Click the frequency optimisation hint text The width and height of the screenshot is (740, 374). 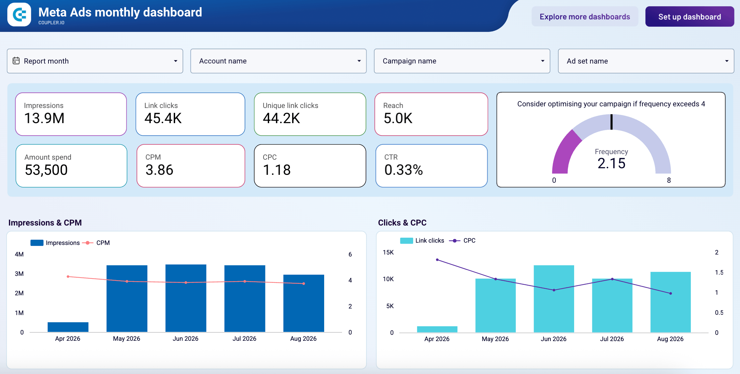[x=611, y=104]
